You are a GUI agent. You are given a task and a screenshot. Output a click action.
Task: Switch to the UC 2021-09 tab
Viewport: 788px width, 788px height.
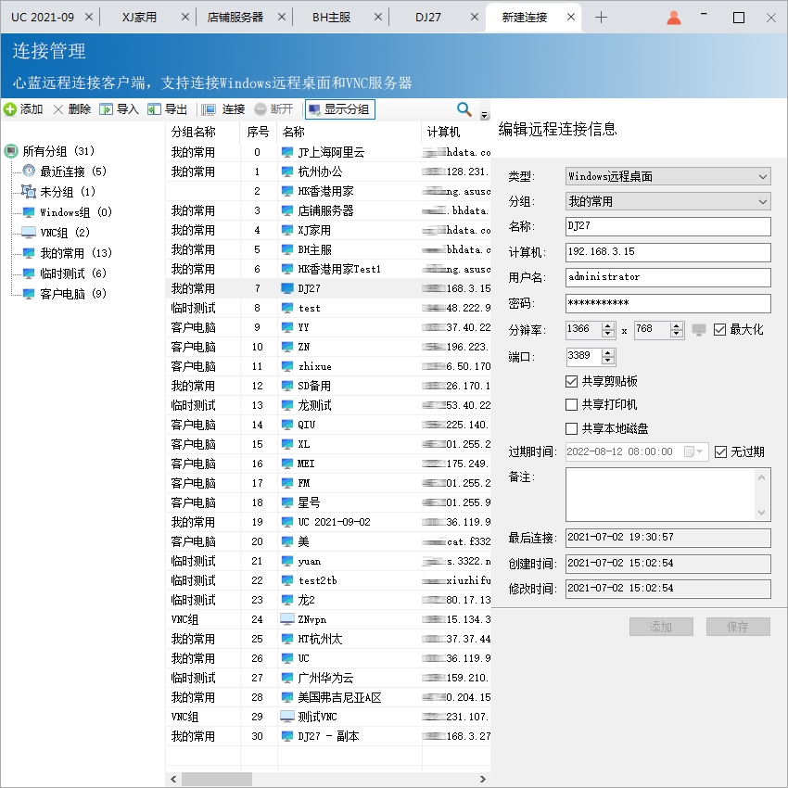pyautogui.click(x=43, y=17)
